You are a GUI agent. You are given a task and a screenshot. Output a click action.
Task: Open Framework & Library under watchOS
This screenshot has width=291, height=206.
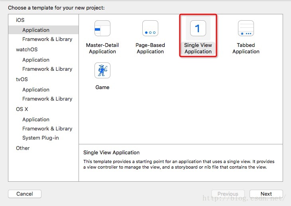point(47,69)
